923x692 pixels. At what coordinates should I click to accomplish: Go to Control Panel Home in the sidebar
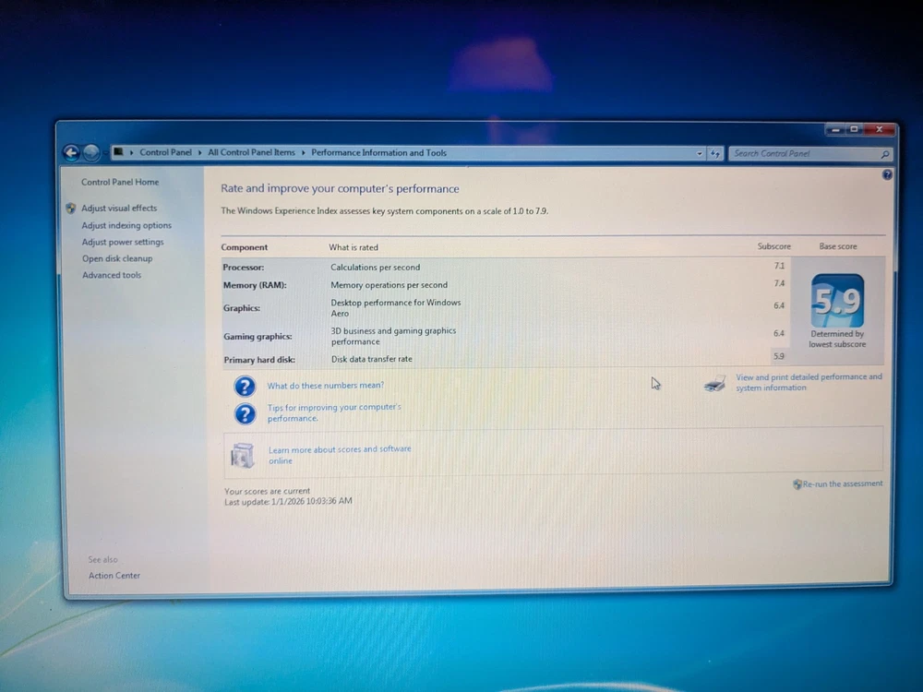point(120,183)
